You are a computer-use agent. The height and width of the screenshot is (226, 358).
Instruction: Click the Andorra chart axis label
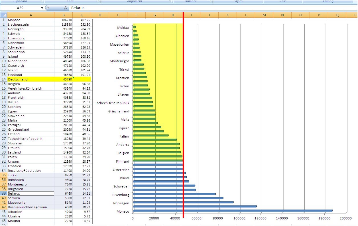[123, 145]
